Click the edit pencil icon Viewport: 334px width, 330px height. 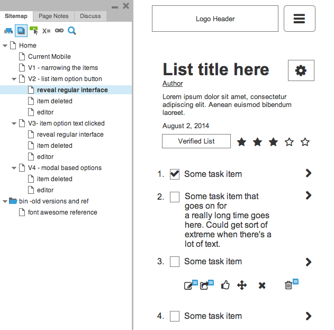click(188, 286)
